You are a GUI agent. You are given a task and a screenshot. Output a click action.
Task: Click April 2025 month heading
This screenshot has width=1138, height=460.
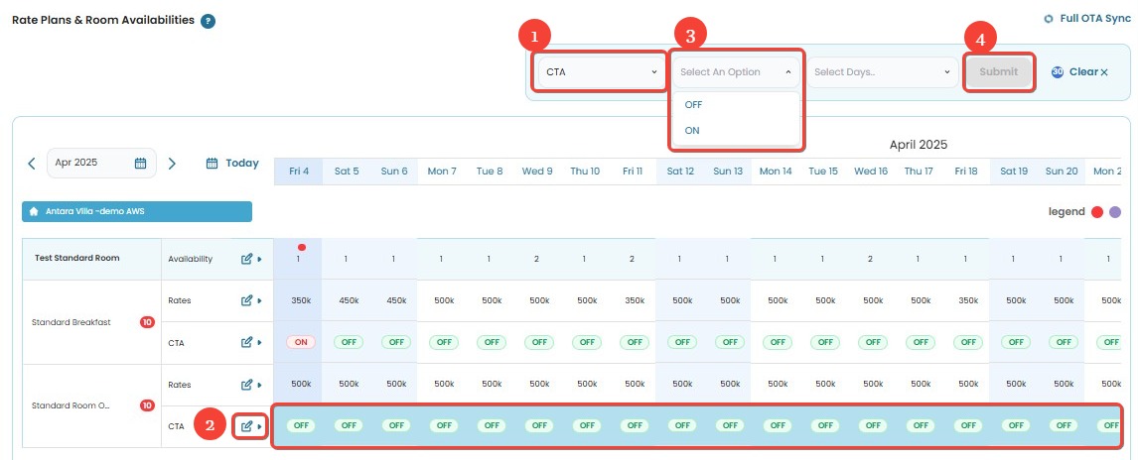click(x=919, y=145)
